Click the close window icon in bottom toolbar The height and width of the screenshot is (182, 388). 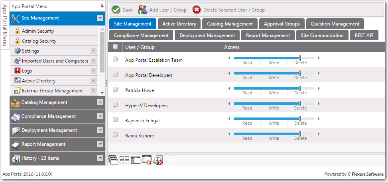[x=147, y=160]
